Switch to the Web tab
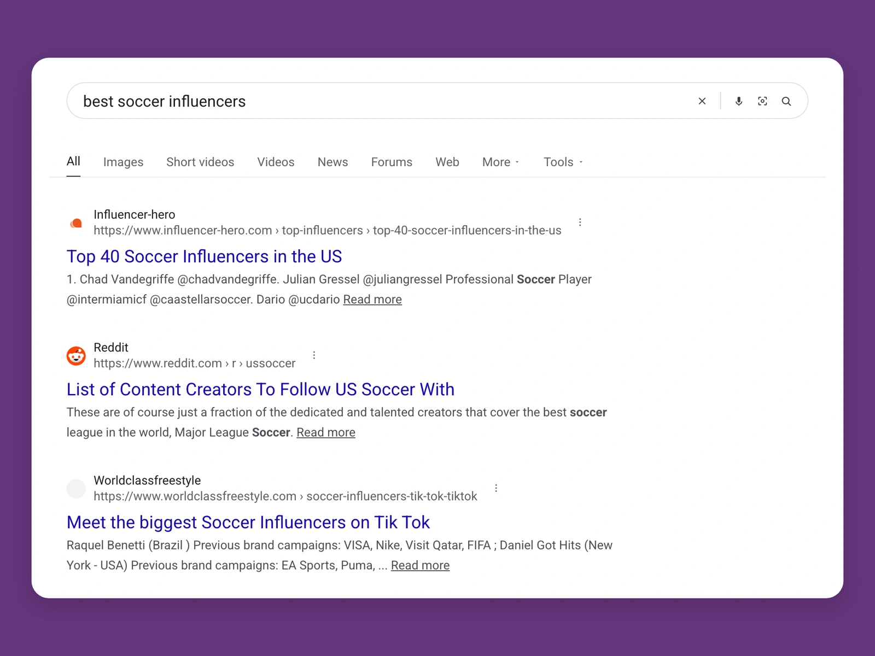Viewport: 875px width, 656px height. [447, 162]
